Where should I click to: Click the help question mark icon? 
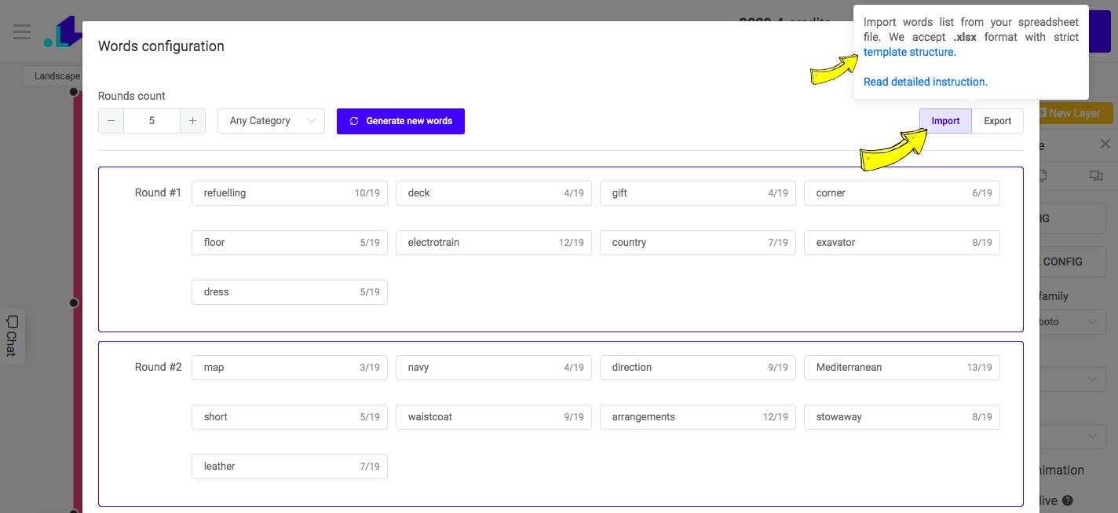pyautogui.click(x=1068, y=500)
